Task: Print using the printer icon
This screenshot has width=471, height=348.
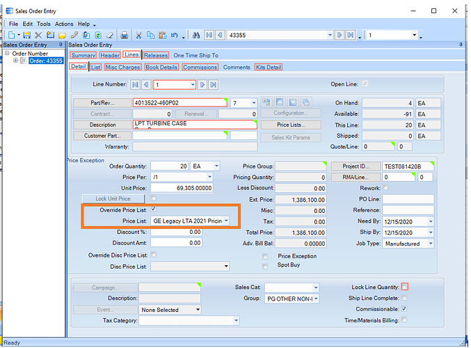Action: pos(124,35)
